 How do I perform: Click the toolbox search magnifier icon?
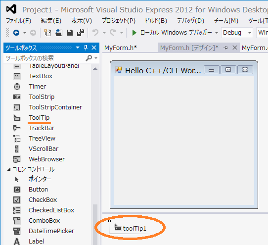(89, 58)
